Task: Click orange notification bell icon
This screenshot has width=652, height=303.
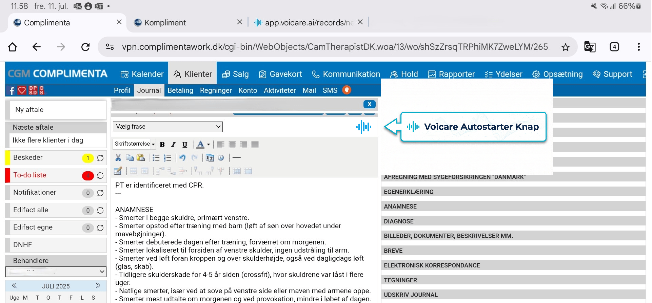Action: tap(347, 90)
